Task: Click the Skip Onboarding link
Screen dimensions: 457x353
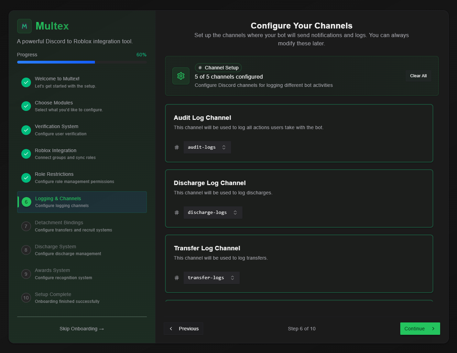Action: [x=82, y=329]
